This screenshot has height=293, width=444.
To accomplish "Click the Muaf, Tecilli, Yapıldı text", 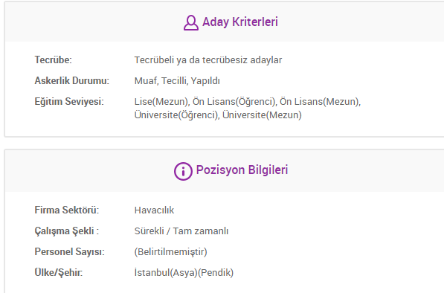I will 177,81.
